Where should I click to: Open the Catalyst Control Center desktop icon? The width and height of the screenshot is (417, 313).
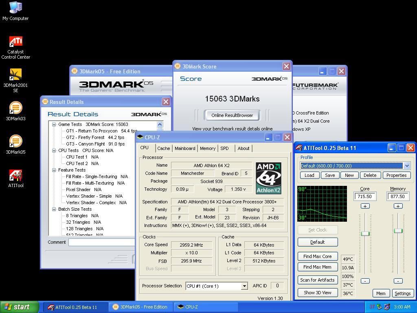(15, 42)
